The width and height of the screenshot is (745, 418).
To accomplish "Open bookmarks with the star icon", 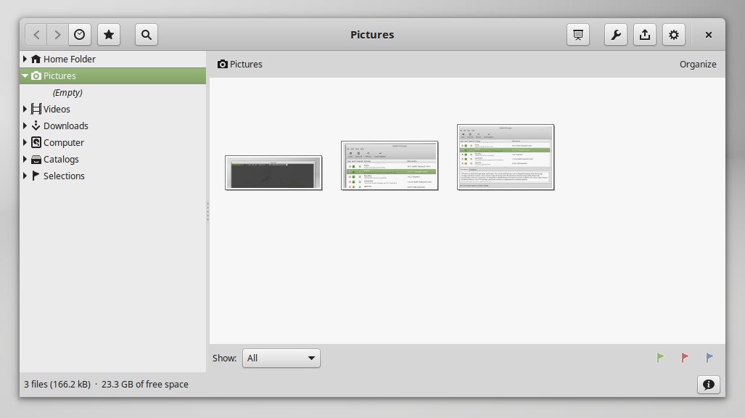I will [109, 35].
